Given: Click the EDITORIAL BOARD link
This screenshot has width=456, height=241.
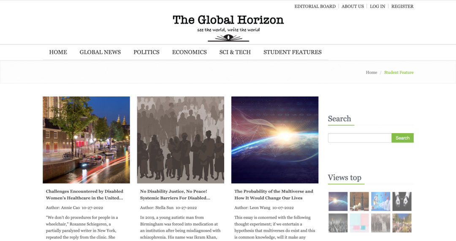Looking at the screenshot, I should click(315, 6).
